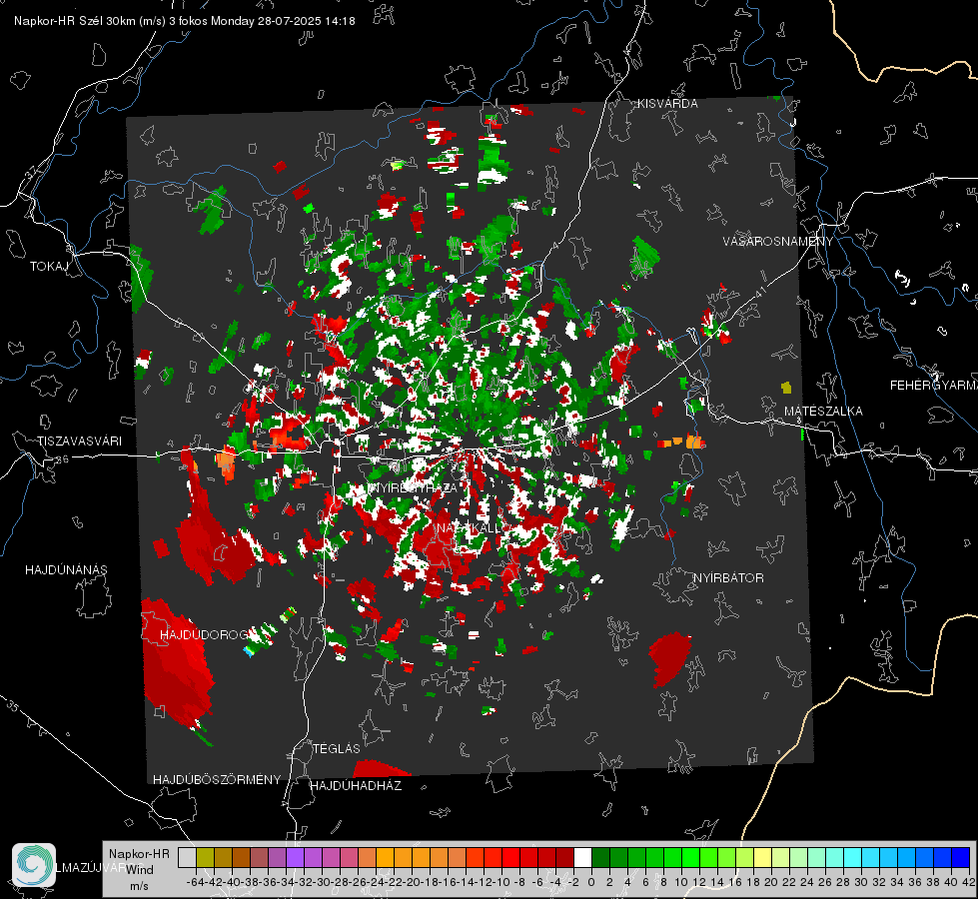Click the MÁTÉSZALKA city label
Screen dimensions: 978x899
[x=823, y=411]
